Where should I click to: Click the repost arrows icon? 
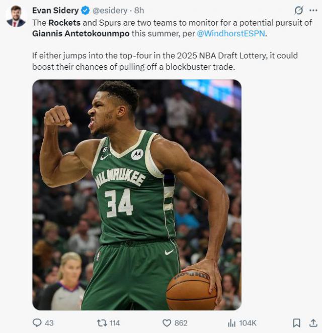(101, 322)
